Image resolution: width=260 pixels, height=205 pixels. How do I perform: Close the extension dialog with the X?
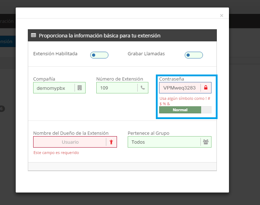(x=221, y=16)
